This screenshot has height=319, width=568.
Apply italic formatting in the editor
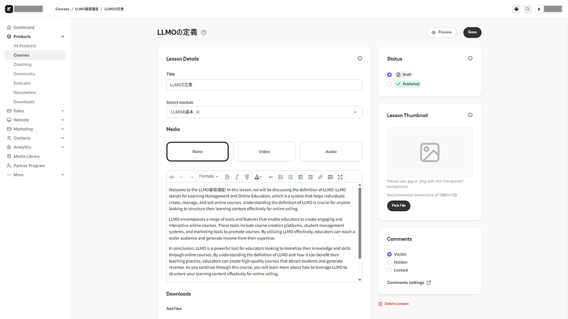click(237, 177)
